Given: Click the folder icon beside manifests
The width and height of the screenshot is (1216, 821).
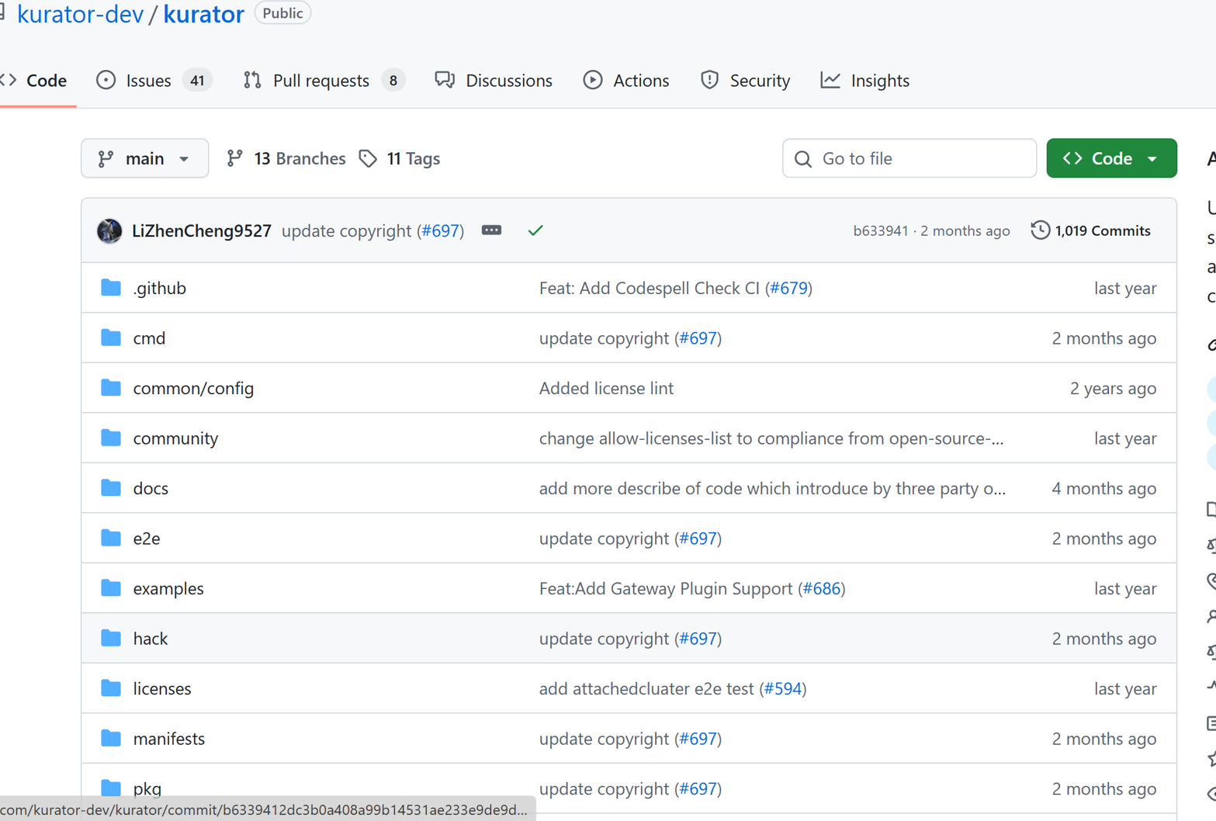Looking at the screenshot, I should pyautogui.click(x=111, y=738).
